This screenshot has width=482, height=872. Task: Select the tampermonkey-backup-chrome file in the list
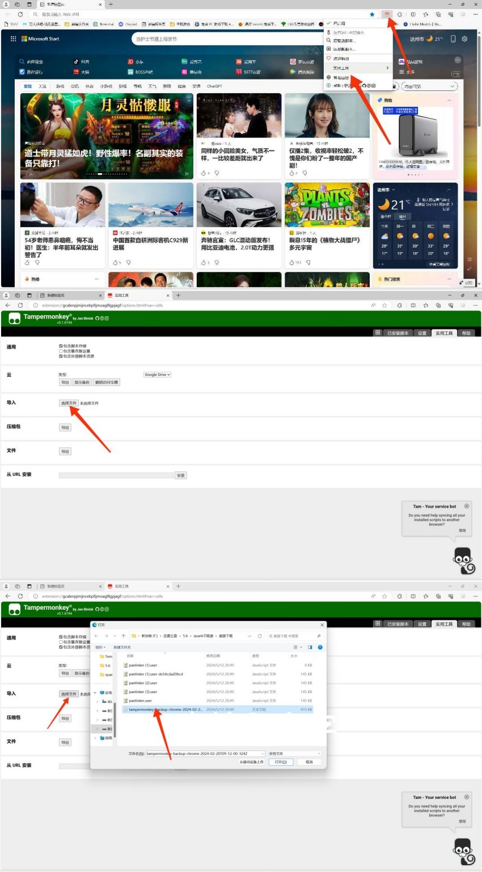tap(164, 710)
